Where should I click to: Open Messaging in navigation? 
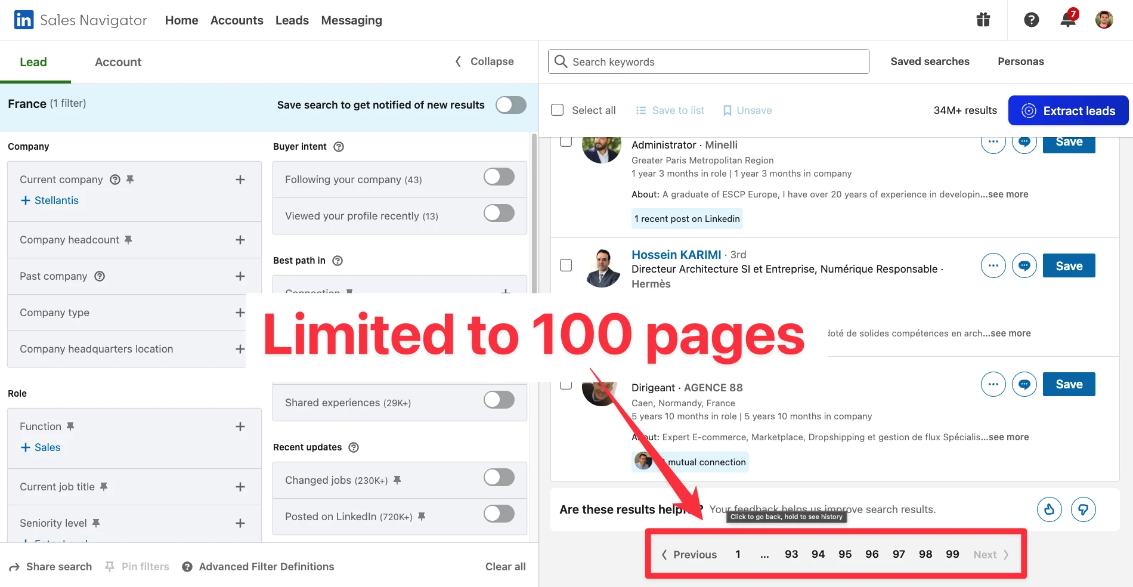click(352, 20)
